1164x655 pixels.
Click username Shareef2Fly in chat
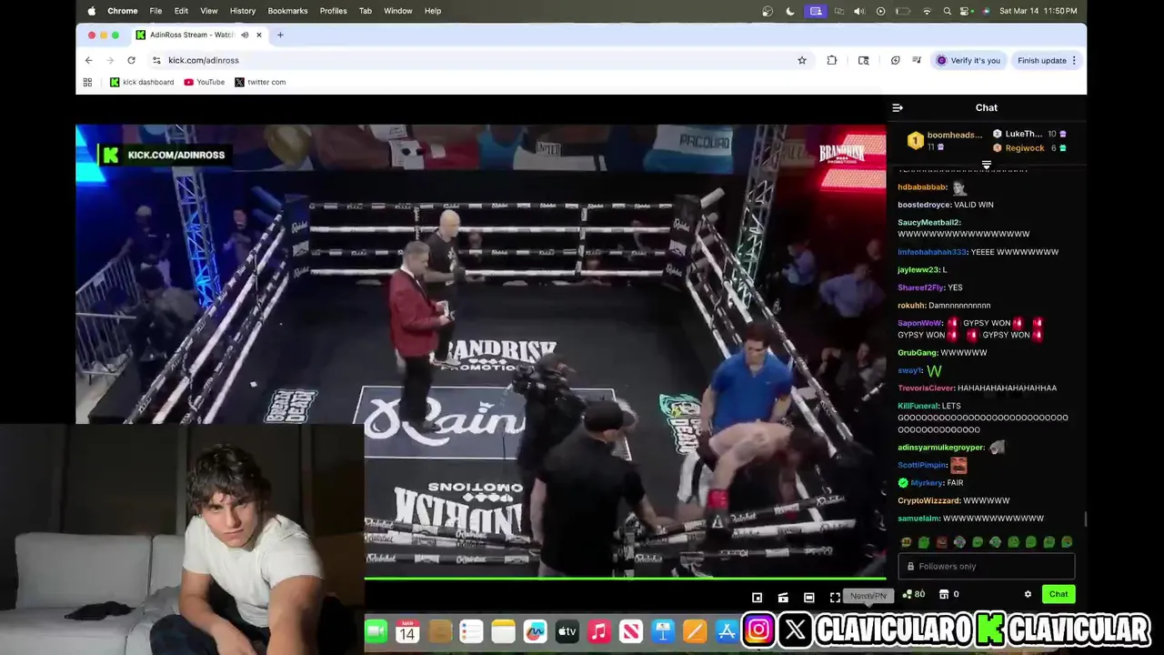pos(921,287)
